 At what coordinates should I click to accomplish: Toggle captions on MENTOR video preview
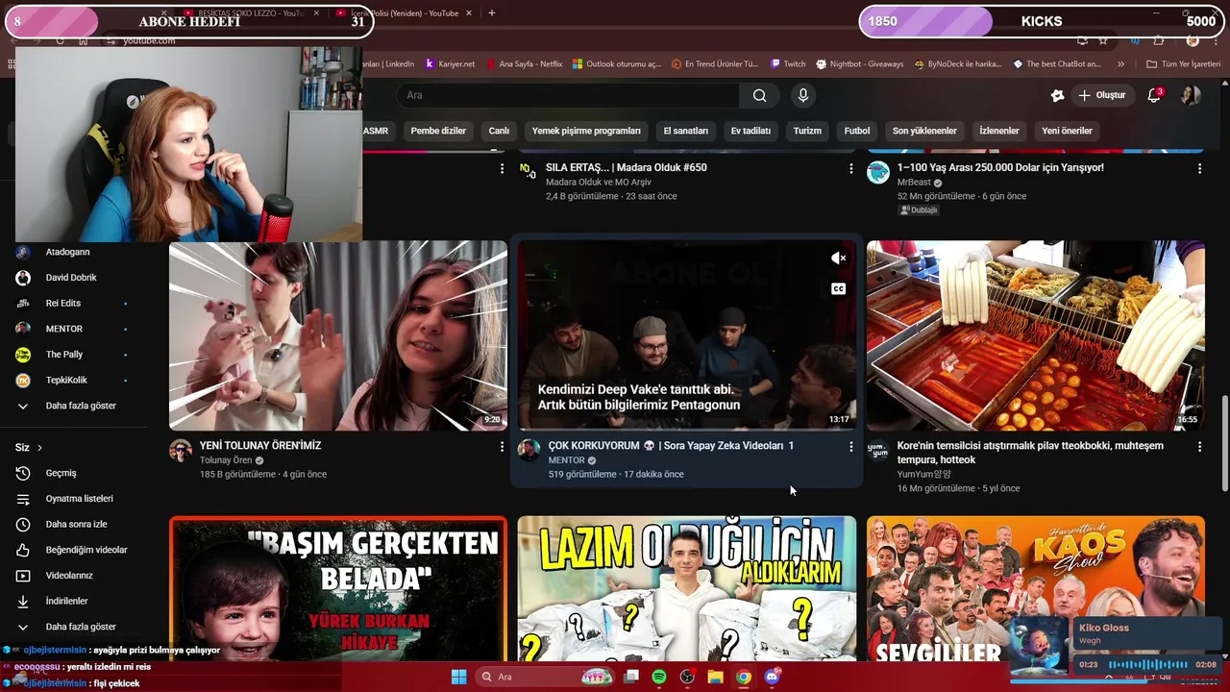(839, 288)
